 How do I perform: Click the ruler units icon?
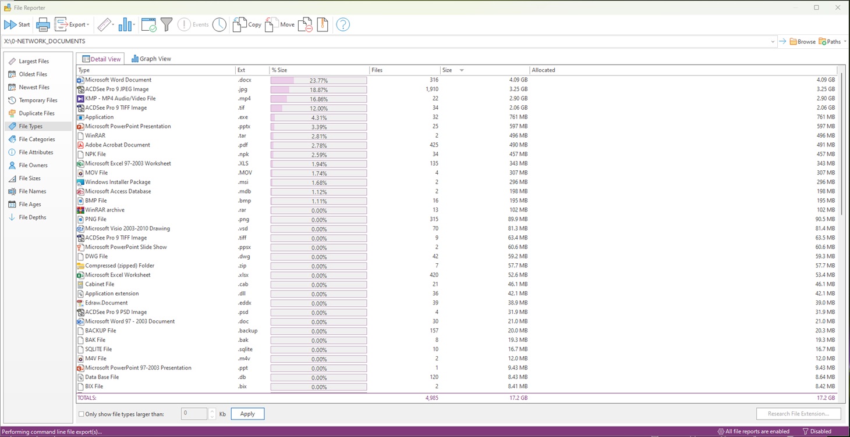pyautogui.click(x=104, y=24)
